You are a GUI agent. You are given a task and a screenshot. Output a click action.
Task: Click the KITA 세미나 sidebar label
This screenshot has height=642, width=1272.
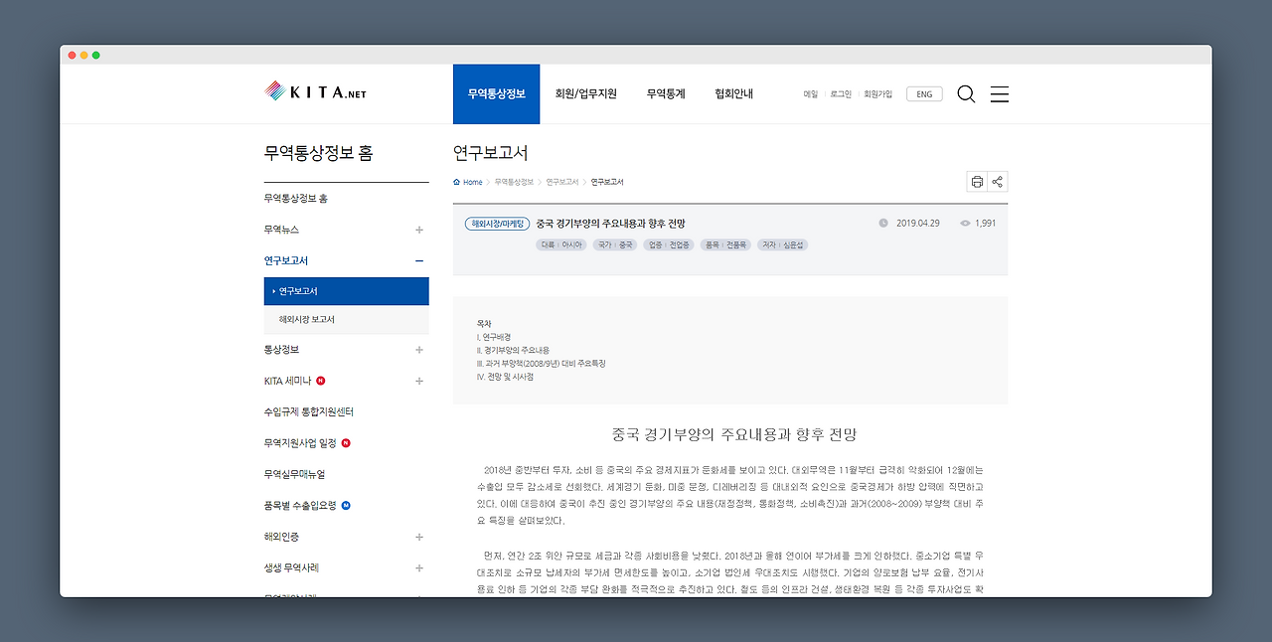click(287, 381)
